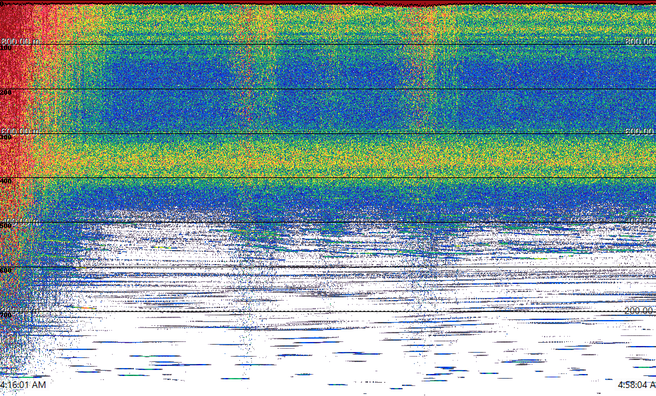The image size is (656, 396).
Task: Click the bold 200 depth marker
Action: click(6, 93)
